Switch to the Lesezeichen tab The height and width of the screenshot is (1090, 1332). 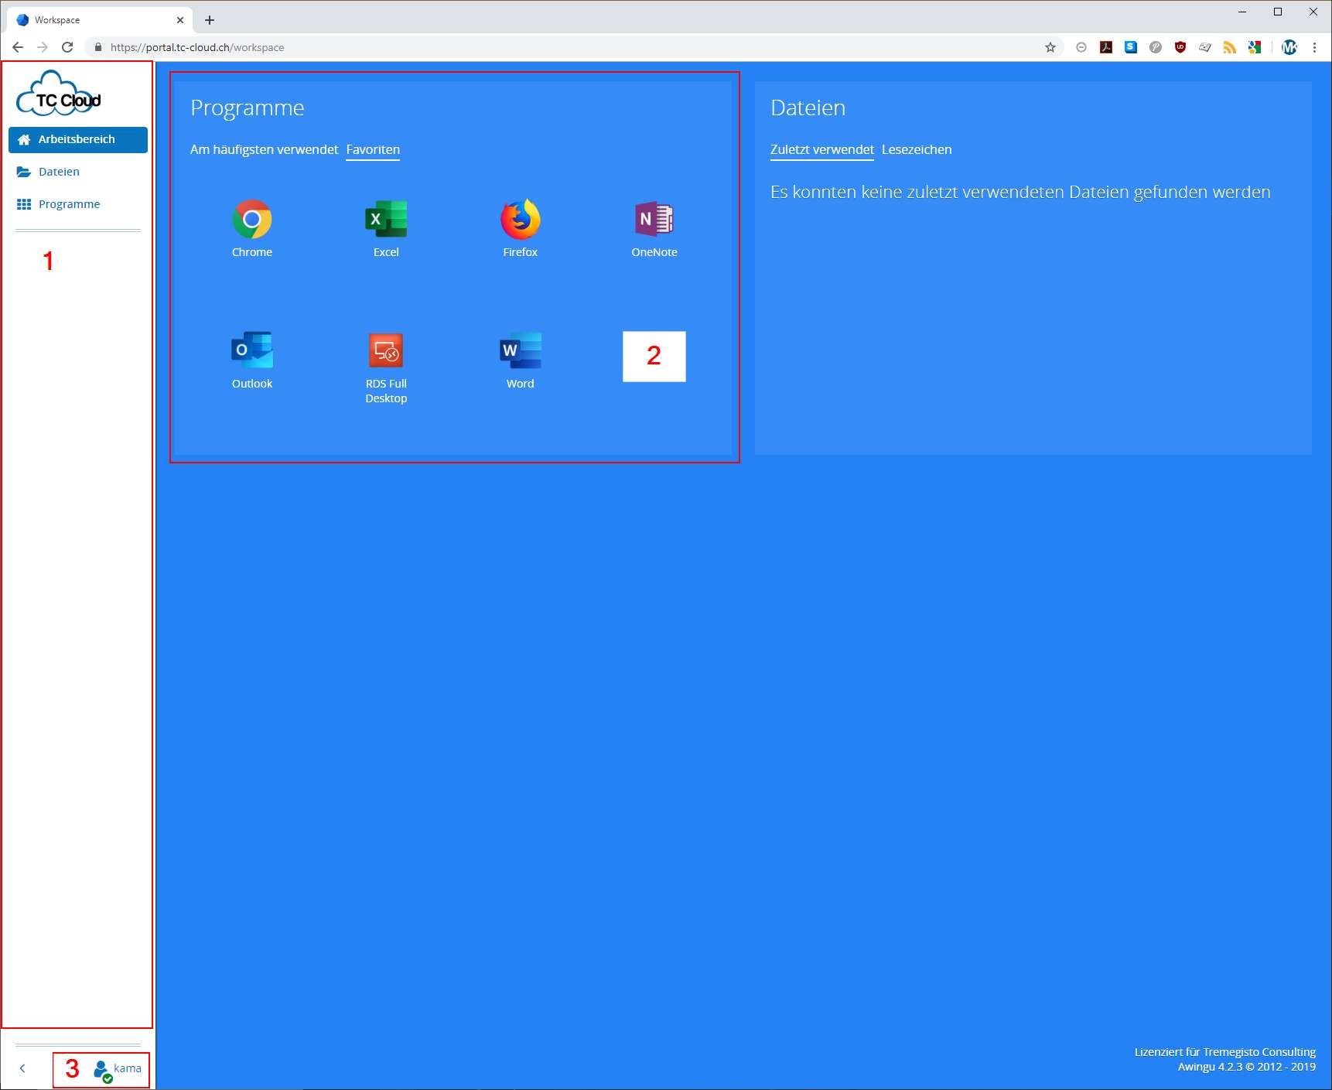point(917,149)
